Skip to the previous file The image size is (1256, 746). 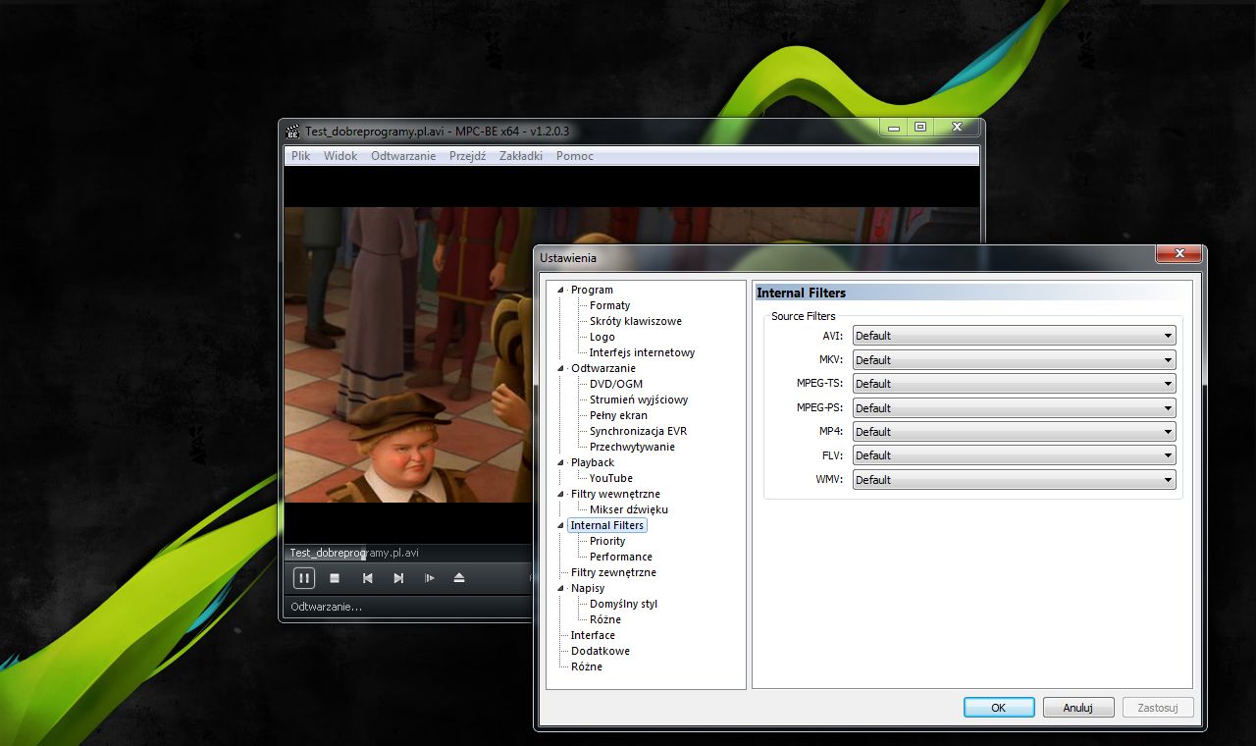point(367,578)
